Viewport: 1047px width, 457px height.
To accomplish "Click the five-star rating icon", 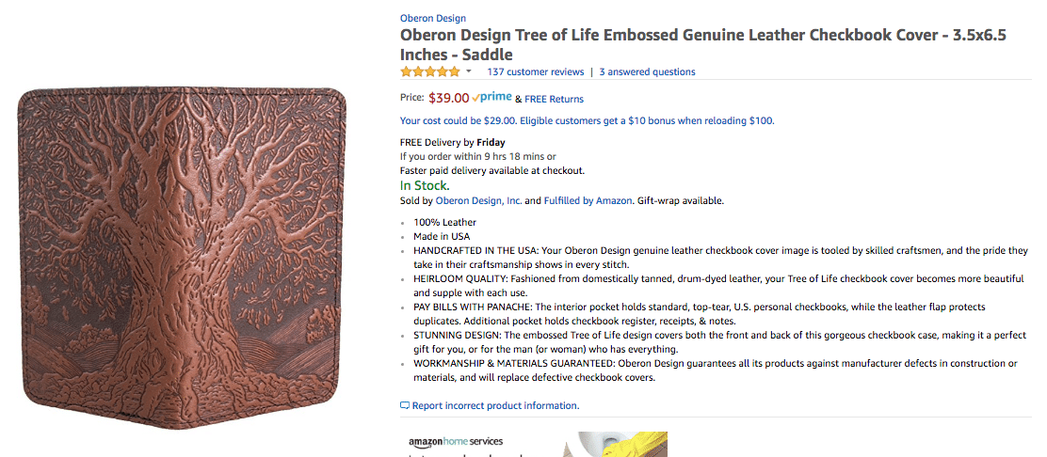I will [430, 71].
